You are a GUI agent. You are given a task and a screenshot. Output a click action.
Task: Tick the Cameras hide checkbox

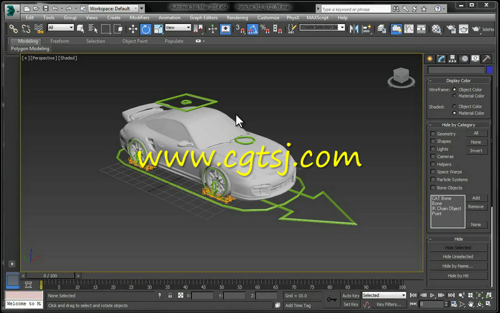tap(432, 156)
